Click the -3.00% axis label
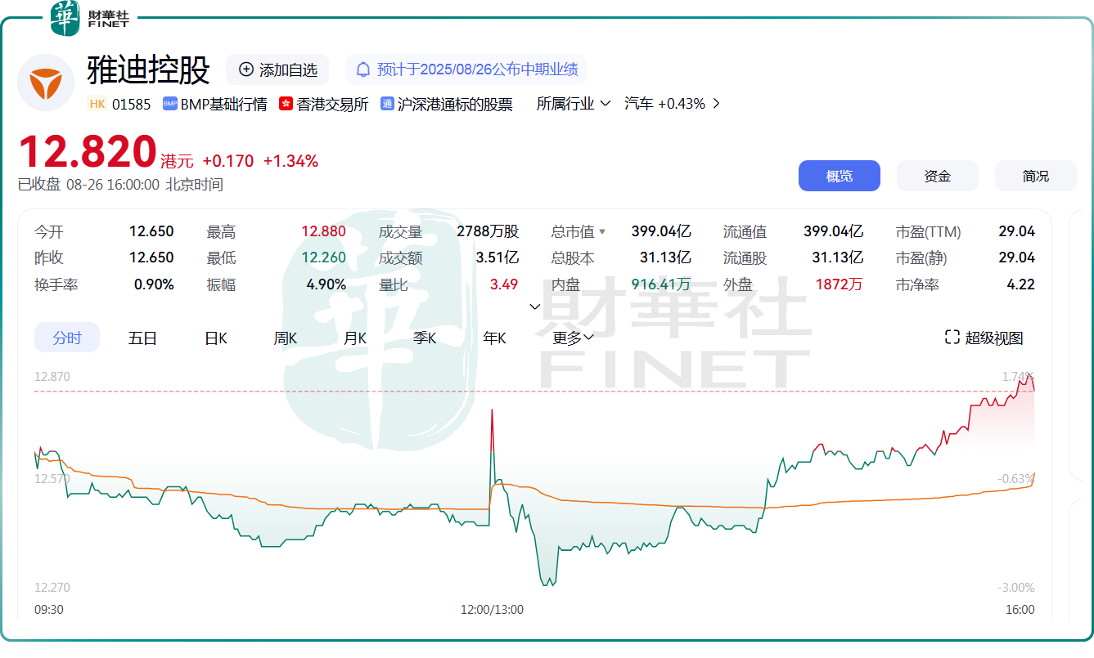1094x658 pixels. (x=1016, y=587)
